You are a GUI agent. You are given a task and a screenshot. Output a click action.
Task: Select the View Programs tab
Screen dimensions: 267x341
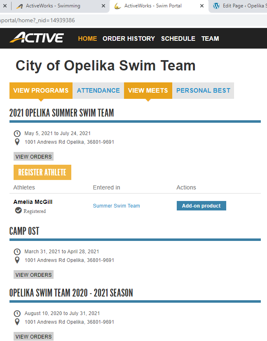pyautogui.click(x=41, y=91)
